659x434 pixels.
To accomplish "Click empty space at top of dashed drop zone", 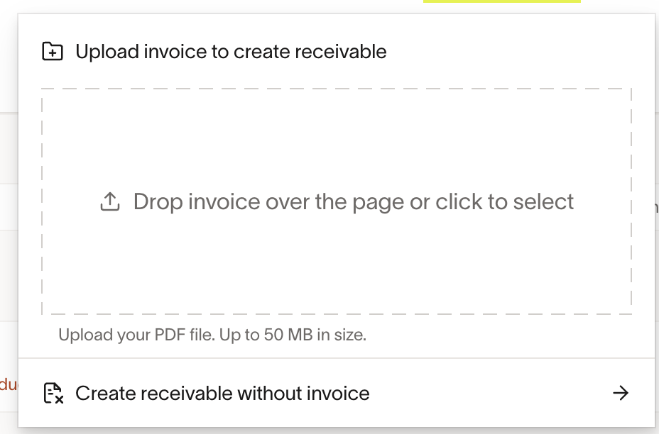I will coord(336,121).
